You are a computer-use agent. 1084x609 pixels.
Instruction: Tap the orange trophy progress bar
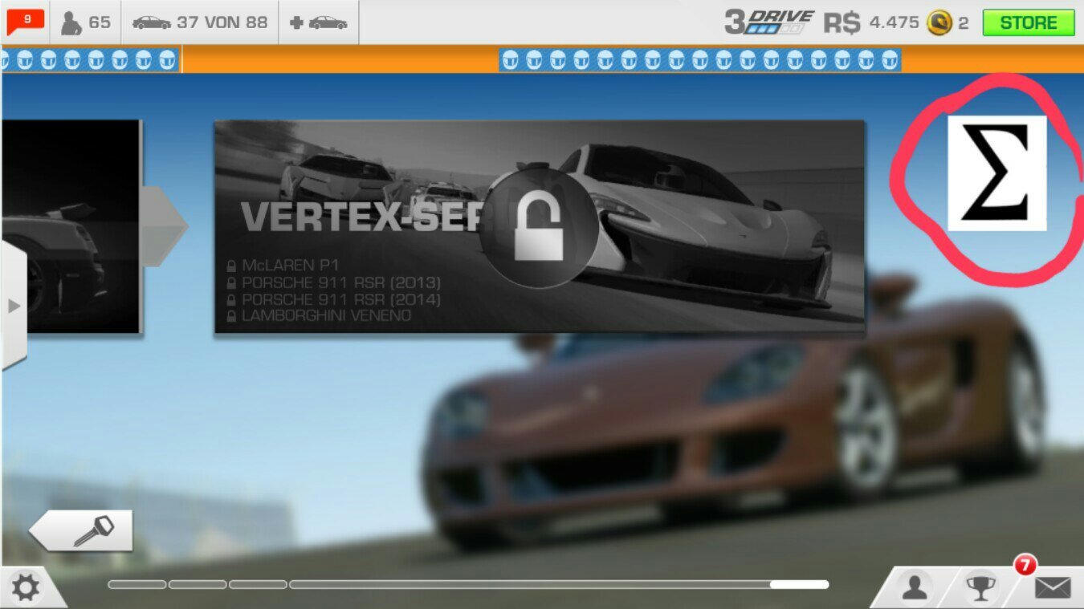coord(542,59)
